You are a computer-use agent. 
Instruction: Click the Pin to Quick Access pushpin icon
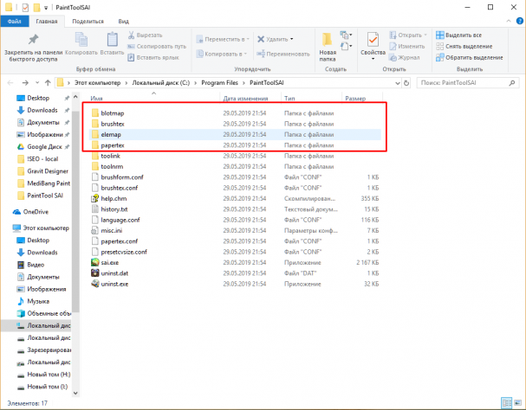[x=33, y=40]
